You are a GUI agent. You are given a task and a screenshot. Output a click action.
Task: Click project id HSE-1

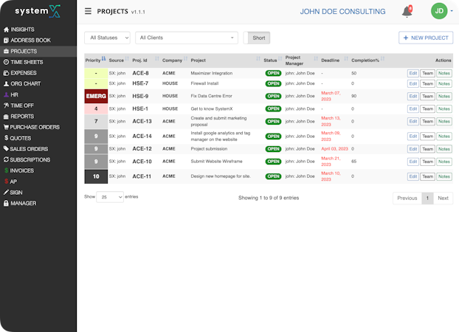(x=140, y=108)
